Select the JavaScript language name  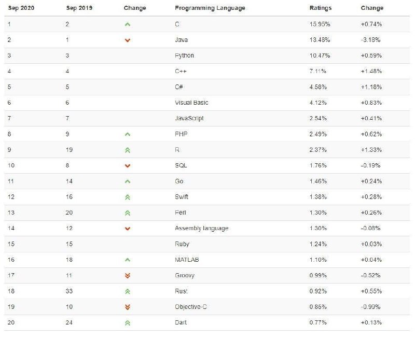[x=189, y=118]
